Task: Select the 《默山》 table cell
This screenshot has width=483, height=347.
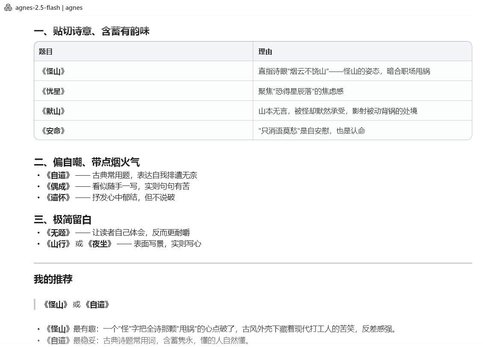Action: (x=144, y=111)
